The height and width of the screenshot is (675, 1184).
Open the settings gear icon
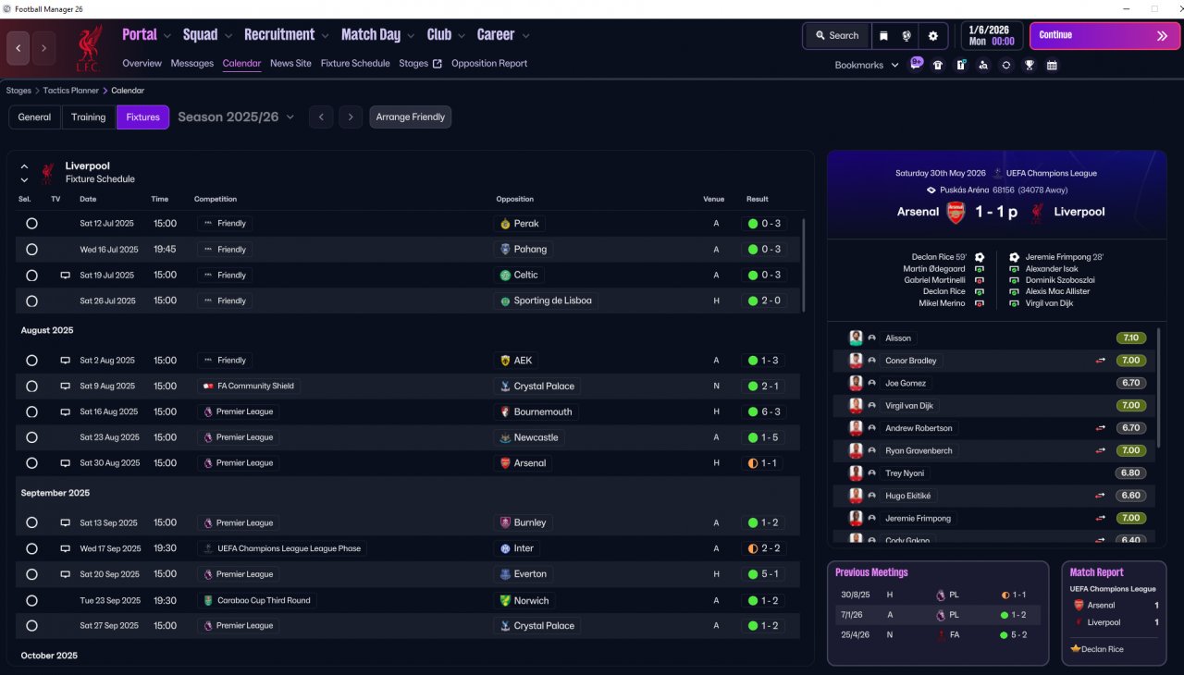[932, 35]
